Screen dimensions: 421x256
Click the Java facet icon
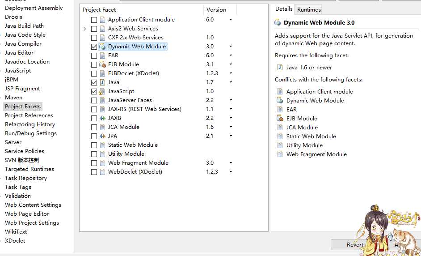click(103, 82)
